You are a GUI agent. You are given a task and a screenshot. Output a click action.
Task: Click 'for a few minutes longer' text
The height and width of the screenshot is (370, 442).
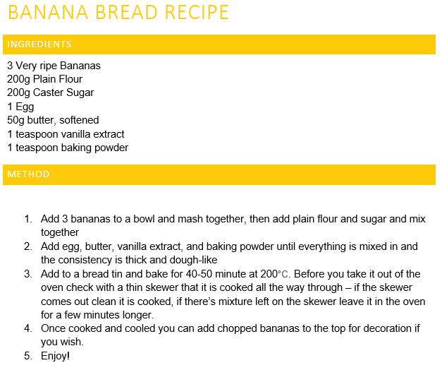pyautogui.click(x=97, y=315)
